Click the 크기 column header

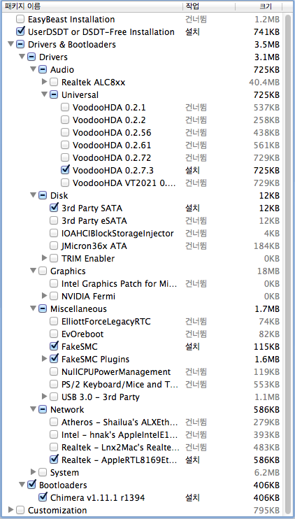click(x=259, y=6)
